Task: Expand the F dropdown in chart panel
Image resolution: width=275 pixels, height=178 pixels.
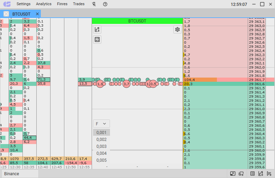Action: click(101, 124)
